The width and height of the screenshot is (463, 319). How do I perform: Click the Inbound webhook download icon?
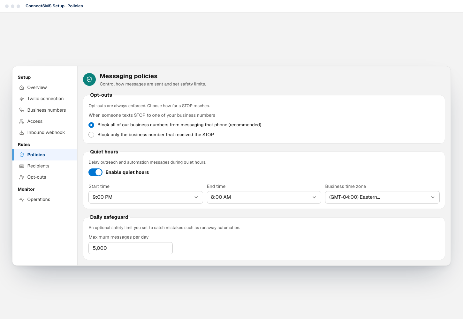(x=22, y=133)
